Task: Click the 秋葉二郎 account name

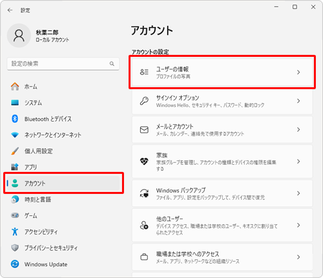Action: pos(47,32)
